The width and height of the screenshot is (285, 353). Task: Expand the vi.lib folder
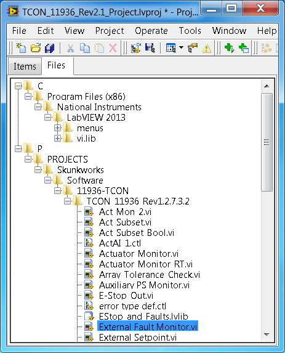[58, 138]
